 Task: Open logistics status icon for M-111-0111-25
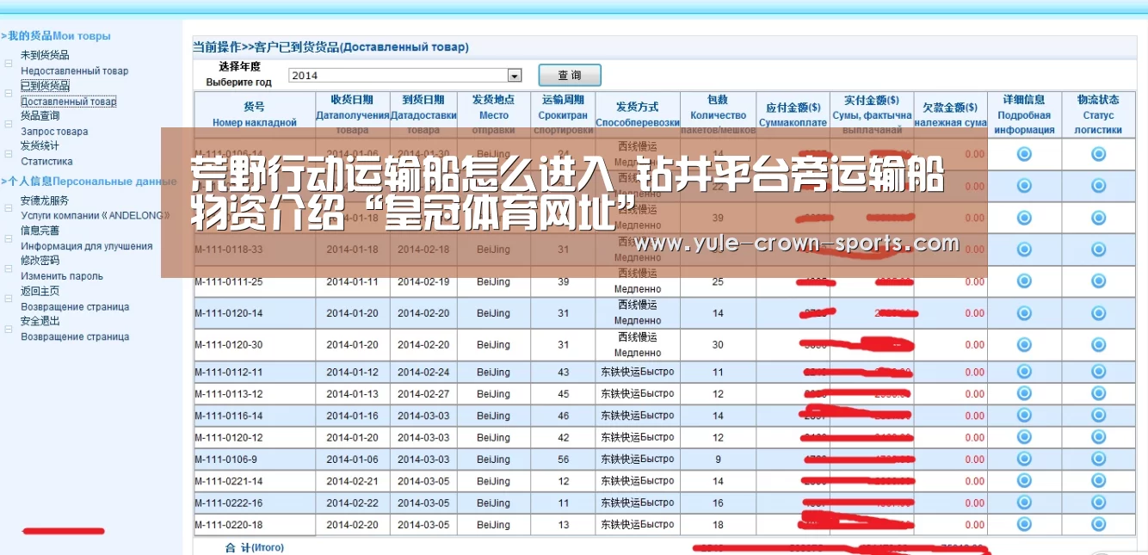[1098, 281]
